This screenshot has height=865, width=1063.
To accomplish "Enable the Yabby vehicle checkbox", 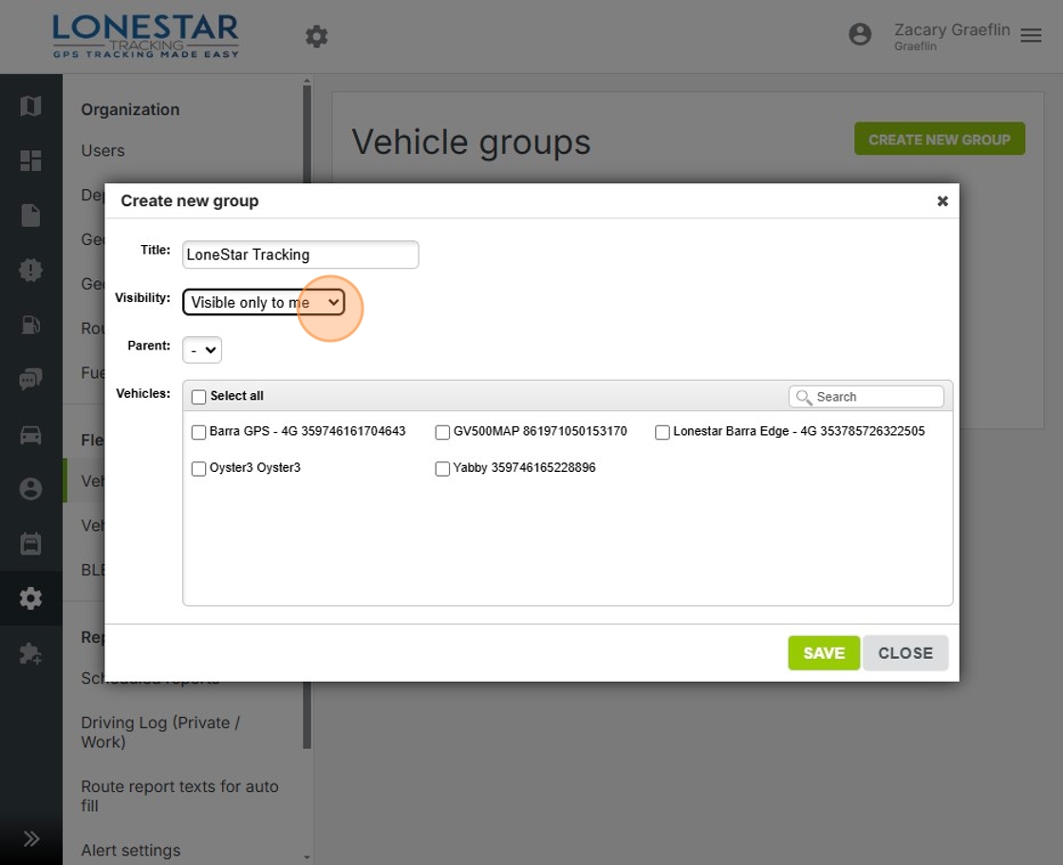I will [442, 469].
